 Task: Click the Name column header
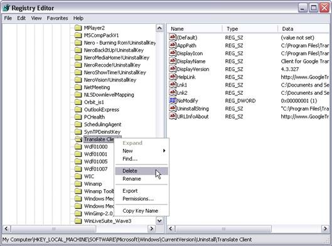pyautogui.click(x=195, y=29)
